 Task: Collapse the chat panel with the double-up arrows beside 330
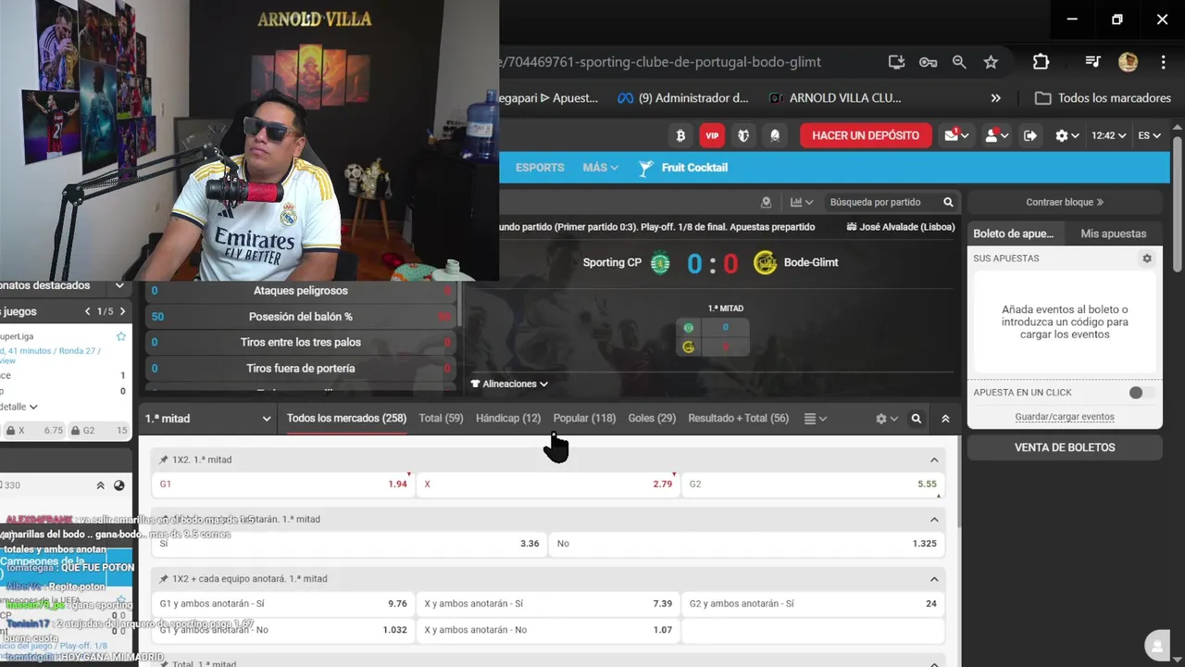coord(101,485)
